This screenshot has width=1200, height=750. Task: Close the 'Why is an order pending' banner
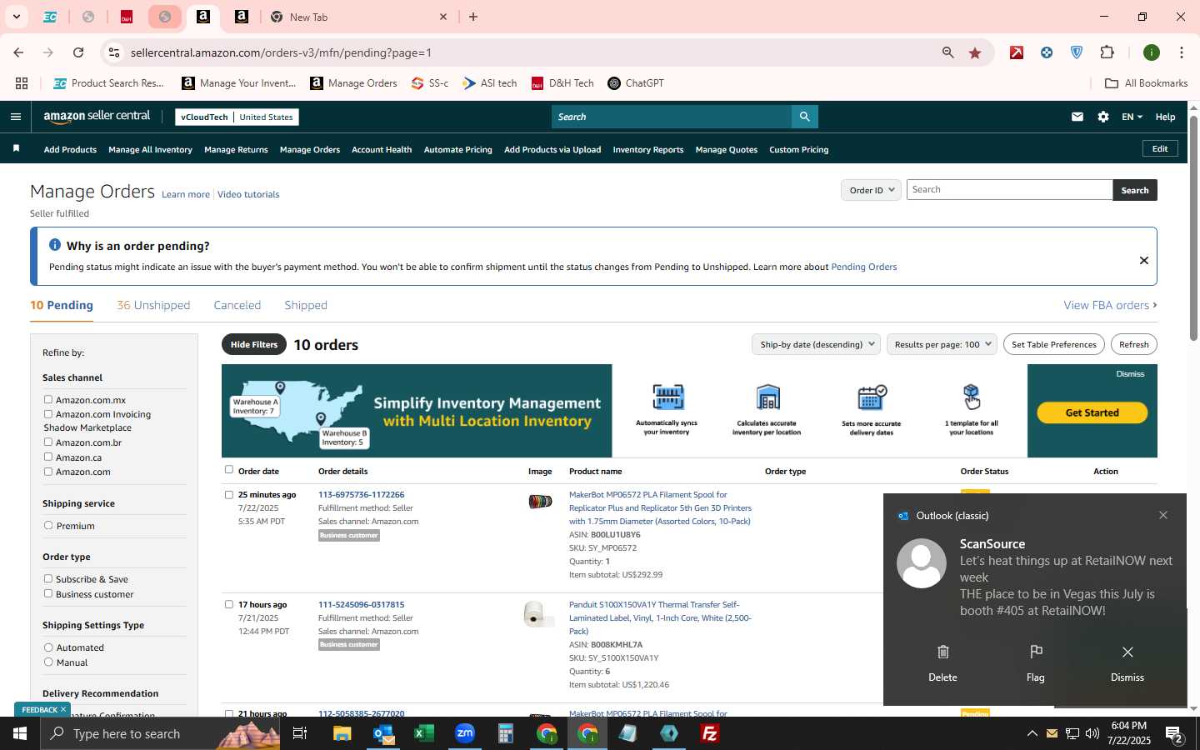click(x=1144, y=261)
